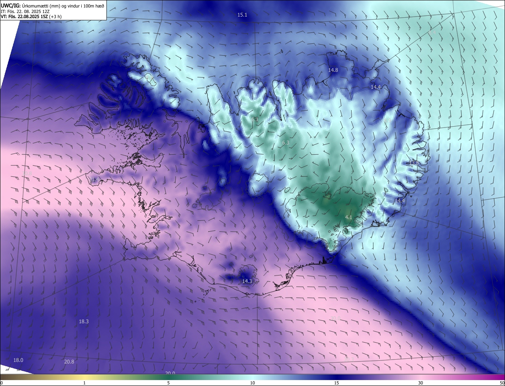Click the 15 tick on the color scale
The image size is (505, 386).
[337, 383]
